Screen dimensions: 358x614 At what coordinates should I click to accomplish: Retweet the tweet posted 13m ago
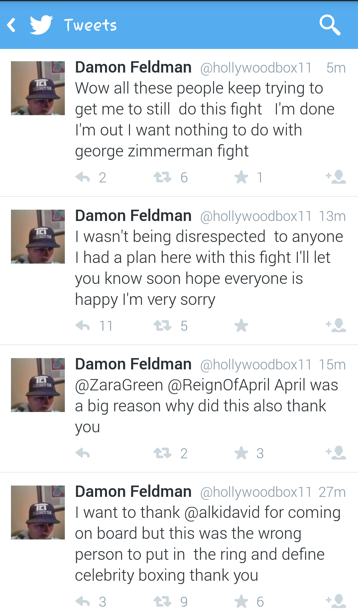tap(162, 326)
